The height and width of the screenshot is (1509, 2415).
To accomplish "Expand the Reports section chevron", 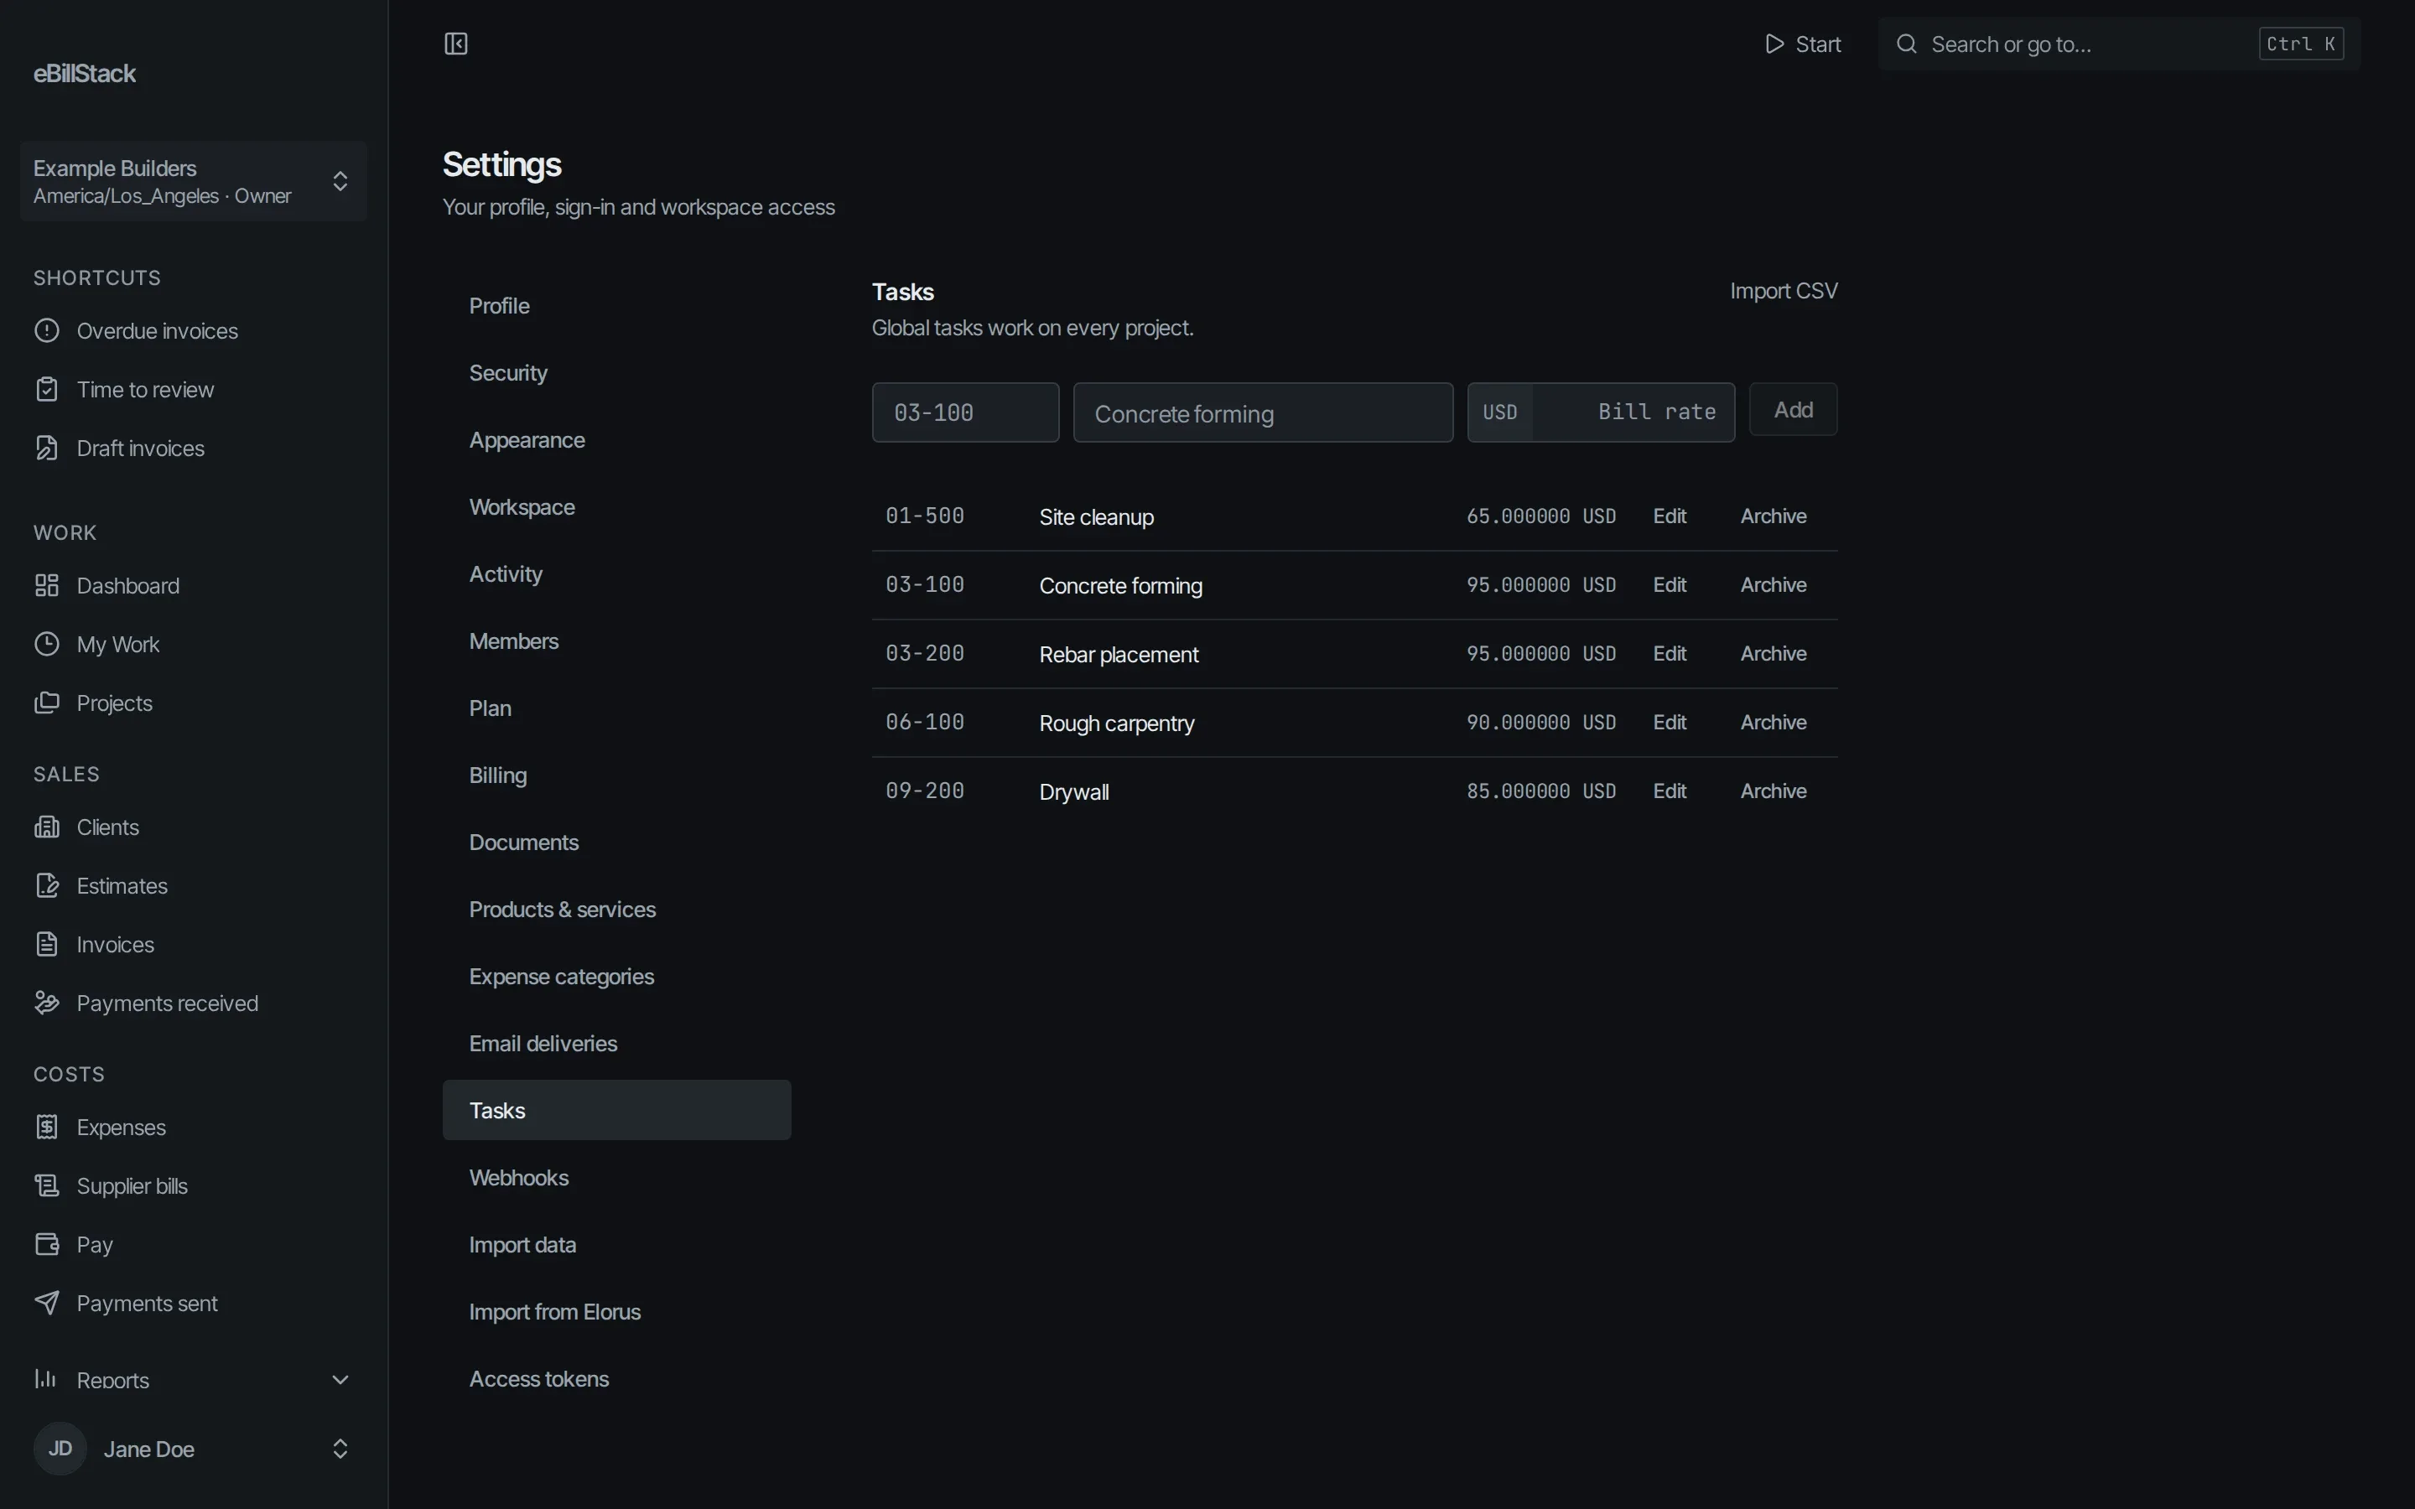I will tap(340, 1379).
